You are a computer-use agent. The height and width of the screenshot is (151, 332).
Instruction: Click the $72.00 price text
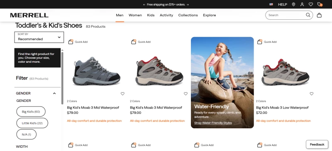[x=261, y=113]
